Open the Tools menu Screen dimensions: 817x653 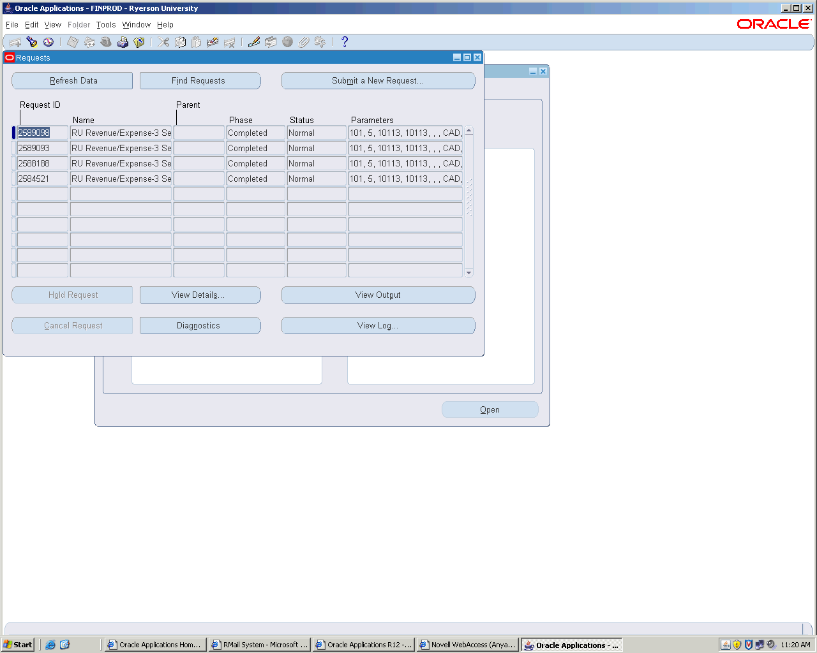point(106,25)
